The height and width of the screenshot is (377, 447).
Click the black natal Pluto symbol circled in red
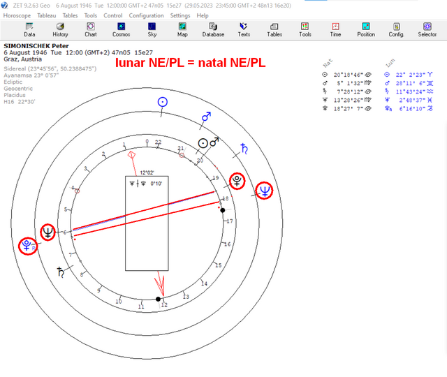[237, 181]
